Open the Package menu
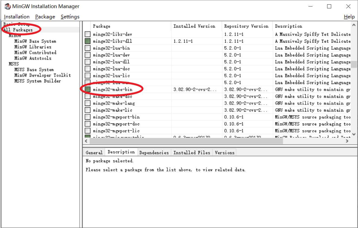This screenshot has height=228, width=358. (45, 17)
